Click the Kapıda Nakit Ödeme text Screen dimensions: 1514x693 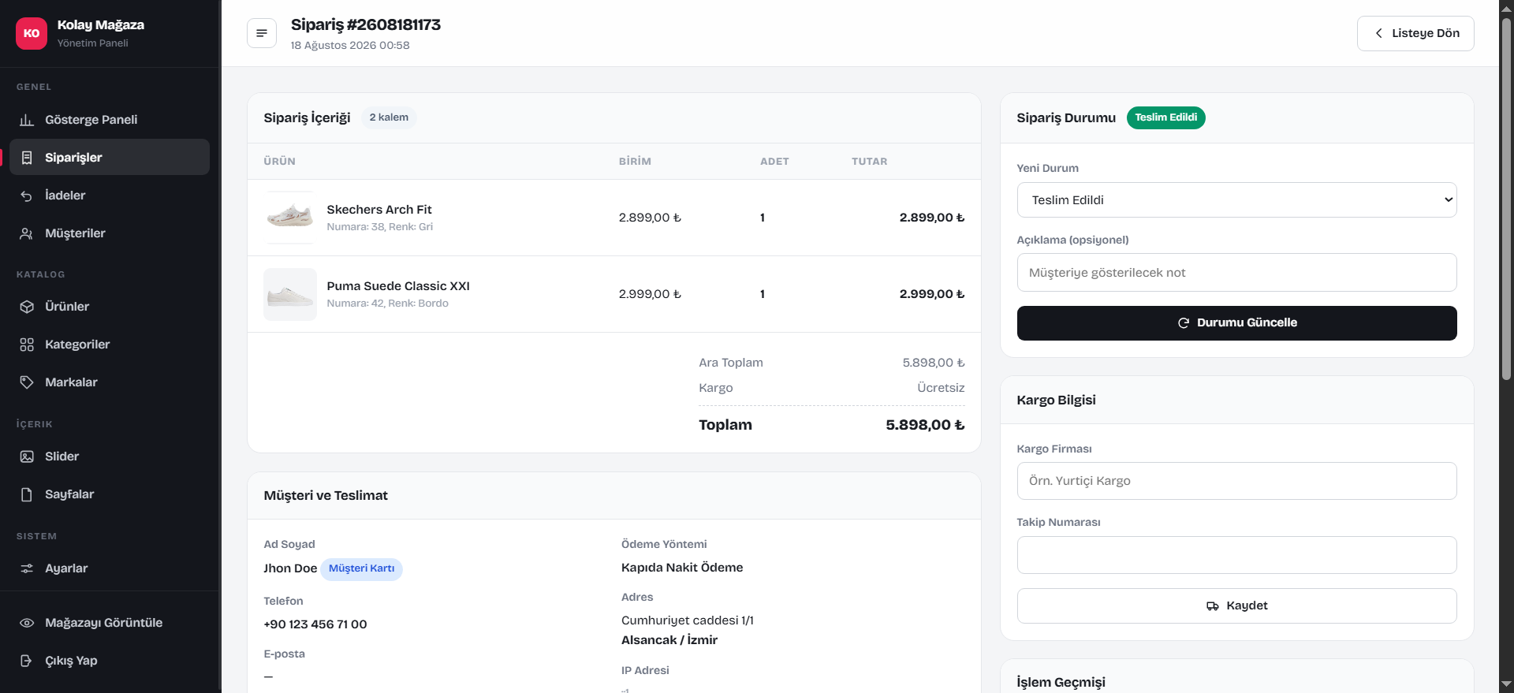click(682, 568)
